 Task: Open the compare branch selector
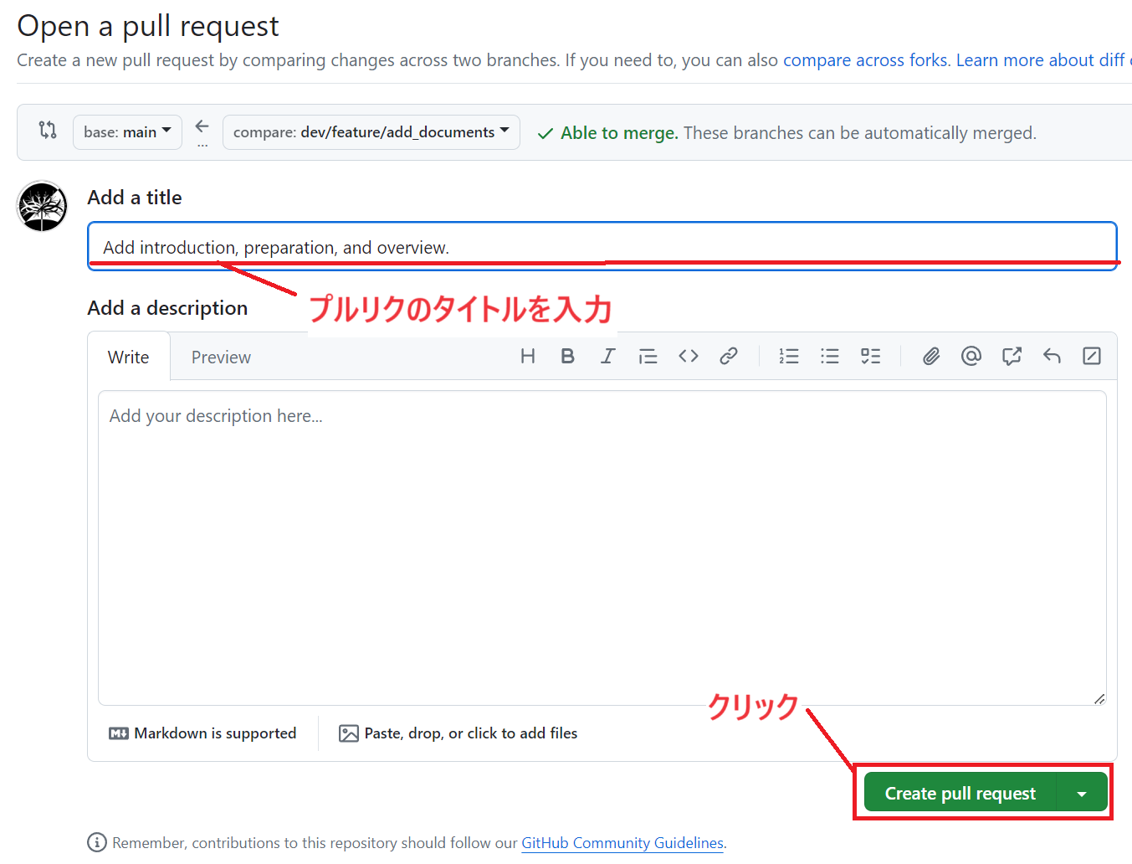coord(371,131)
